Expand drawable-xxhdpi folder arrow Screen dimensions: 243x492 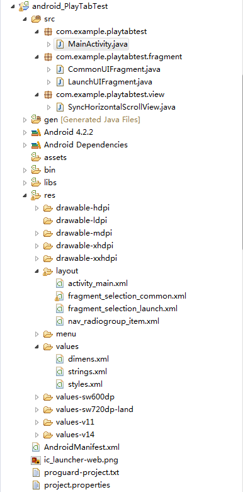[37, 258]
